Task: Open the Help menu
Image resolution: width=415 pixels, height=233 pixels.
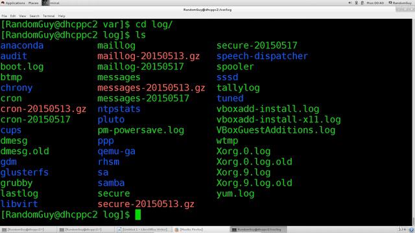Action: pyautogui.click(x=62, y=16)
